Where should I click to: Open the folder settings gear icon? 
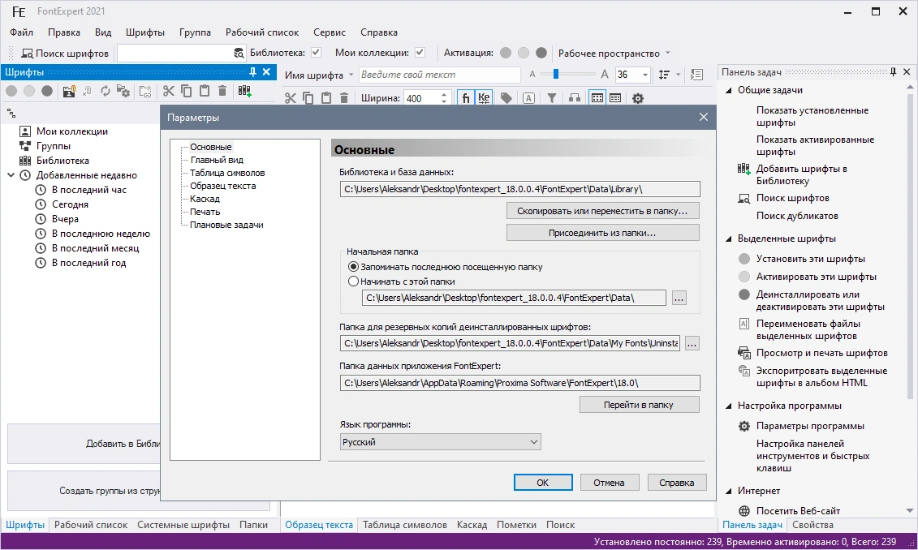click(x=123, y=91)
